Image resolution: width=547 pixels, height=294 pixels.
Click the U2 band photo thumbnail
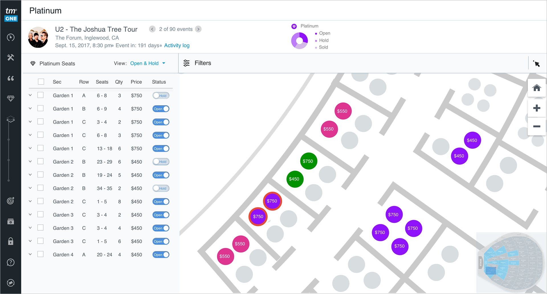(x=38, y=37)
